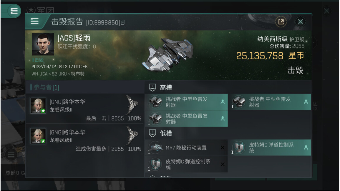
Task: Open first 路华本华 participant portrait
Action: coord(38,106)
